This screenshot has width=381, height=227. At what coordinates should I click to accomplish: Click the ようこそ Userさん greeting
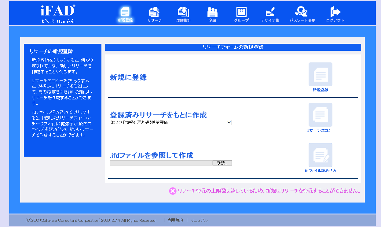point(57,21)
